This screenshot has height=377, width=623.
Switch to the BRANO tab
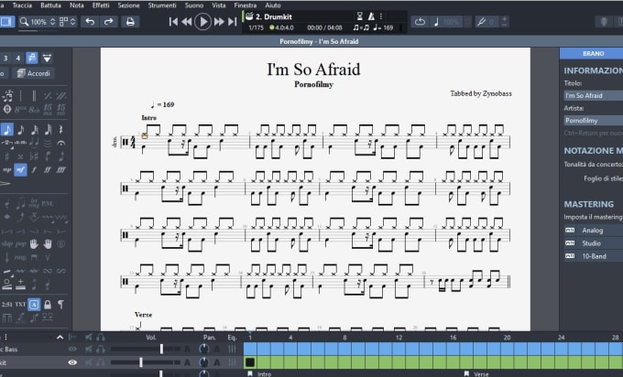point(593,53)
